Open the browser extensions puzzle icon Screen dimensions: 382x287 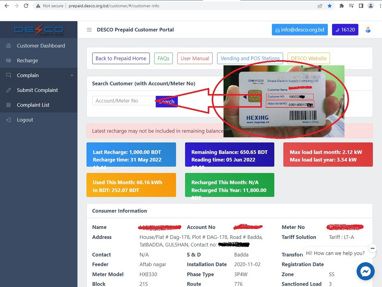tap(341, 6)
